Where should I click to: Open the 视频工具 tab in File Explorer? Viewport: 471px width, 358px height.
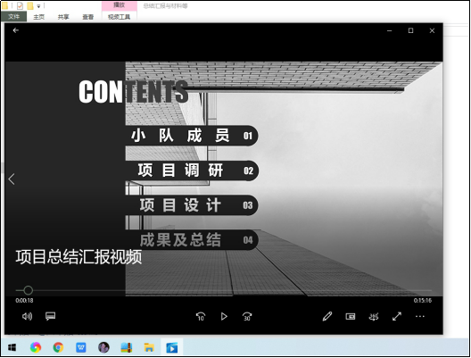[120, 17]
